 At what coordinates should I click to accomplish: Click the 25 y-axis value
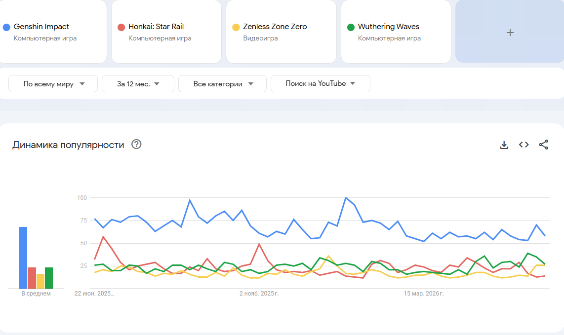click(x=84, y=266)
